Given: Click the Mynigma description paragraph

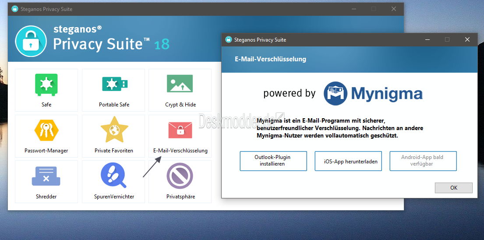Looking at the screenshot, I should coord(340,128).
